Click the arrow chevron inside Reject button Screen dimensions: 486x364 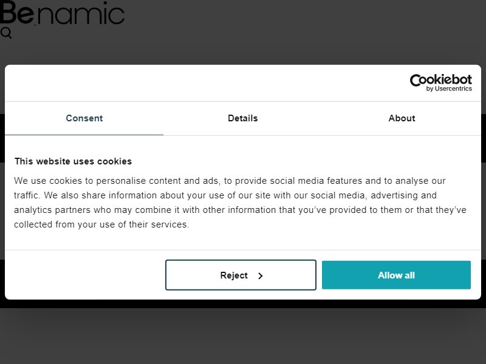(x=261, y=275)
